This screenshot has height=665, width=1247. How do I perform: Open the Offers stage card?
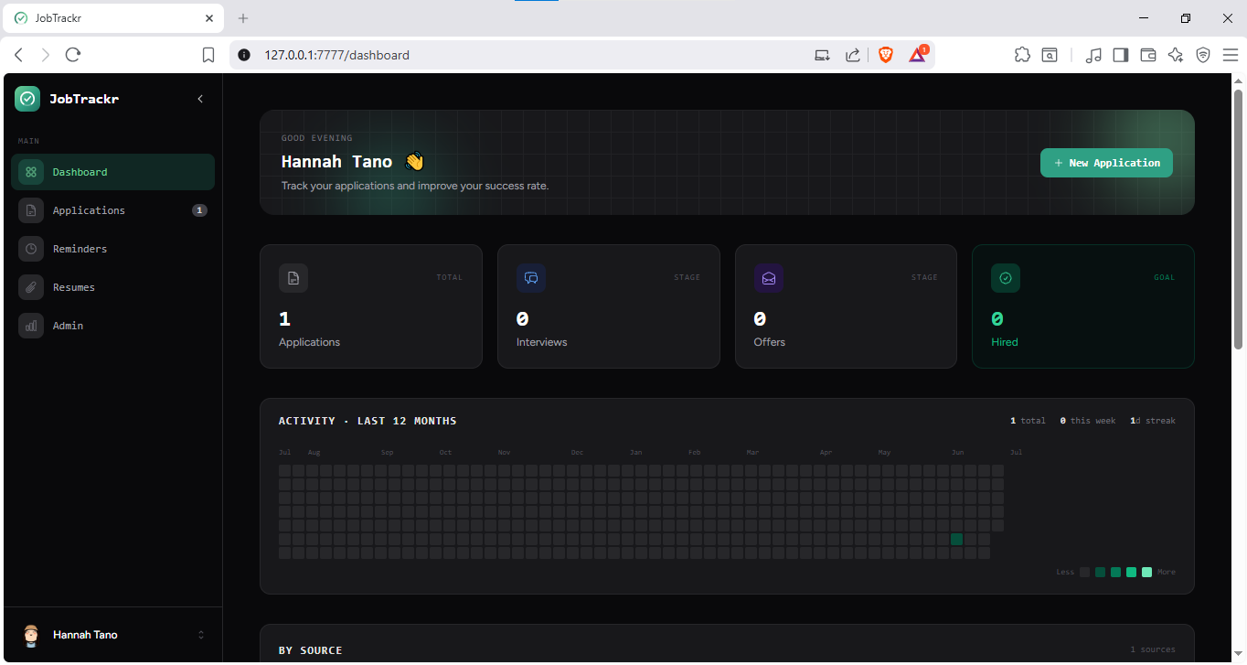coord(846,306)
